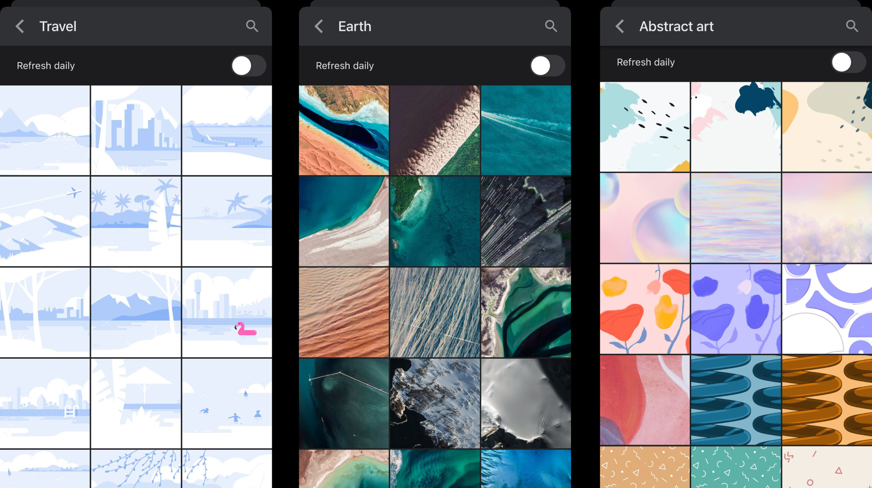Viewport: 872px width, 488px height.
Task: Toggle Refresh daily for Travel wallpapers
Action: pos(248,66)
